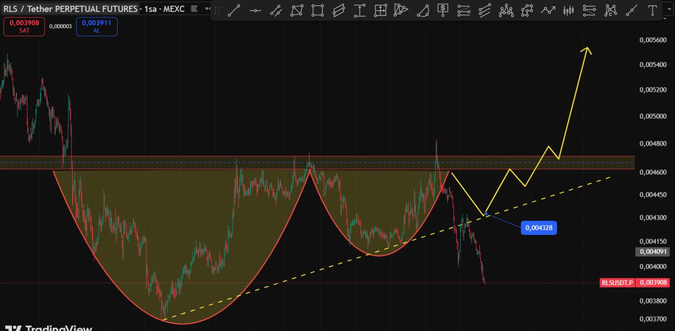This screenshot has width=675, height=331.
Task: Open the 1sa timeframe selector
Action: click(x=150, y=8)
